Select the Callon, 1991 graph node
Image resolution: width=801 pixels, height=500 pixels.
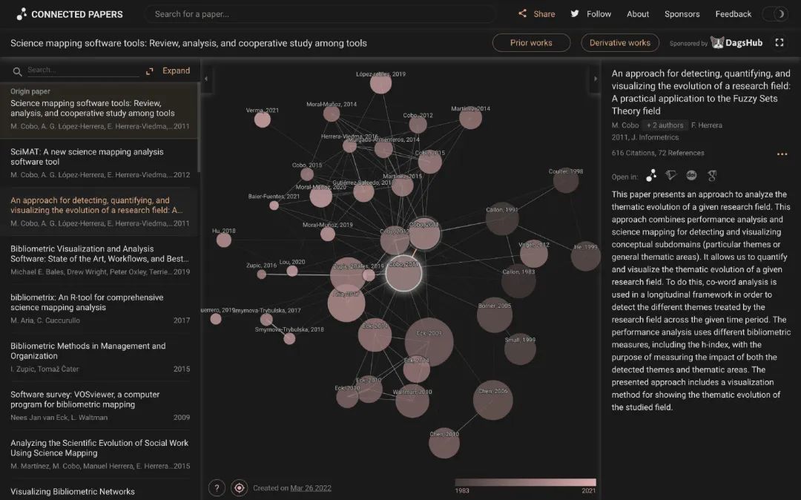(502, 219)
